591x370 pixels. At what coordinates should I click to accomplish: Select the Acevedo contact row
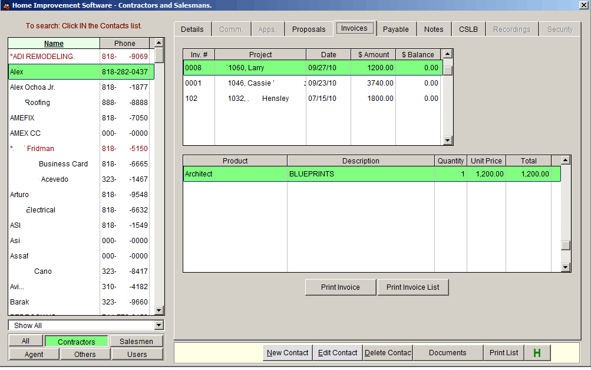(x=81, y=179)
